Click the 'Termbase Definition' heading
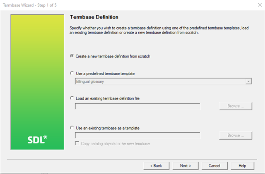The image size is (265, 174). pyautogui.click(x=94, y=17)
